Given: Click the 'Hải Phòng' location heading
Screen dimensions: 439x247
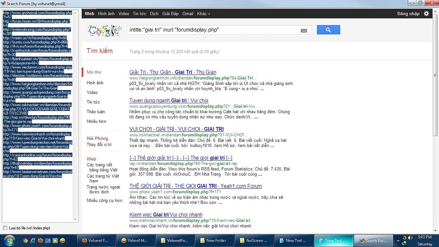Looking at the screenshot, I should tap(97, 138).
